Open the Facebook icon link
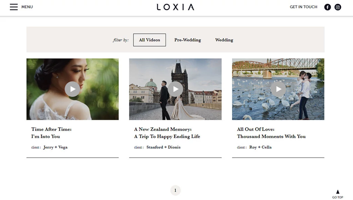 pyautogui.click(x=327, y=7)
